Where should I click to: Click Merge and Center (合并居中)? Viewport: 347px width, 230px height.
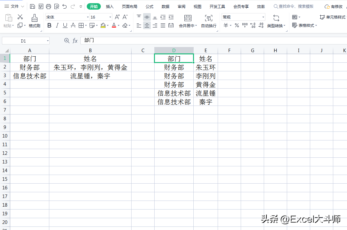[x=188, y=21]
